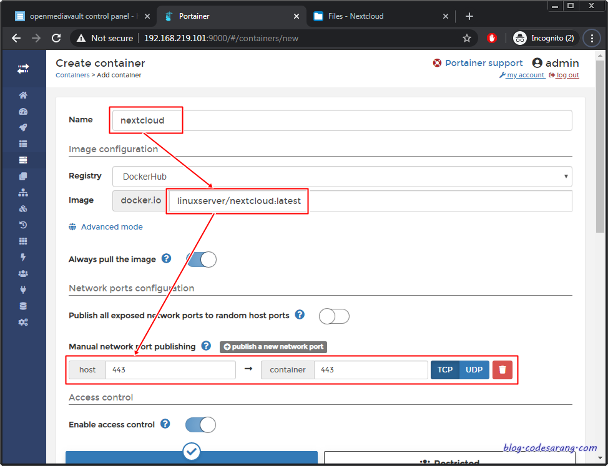This screenshot has width=608, height=466.
Task: Click the address bar URL
Action: coord(221,38)
